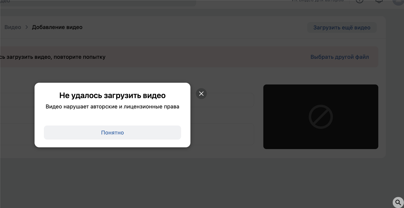This screenshot has width=404, height=208.
Task: Click the copyright violation message text
Action: point(112,107)
